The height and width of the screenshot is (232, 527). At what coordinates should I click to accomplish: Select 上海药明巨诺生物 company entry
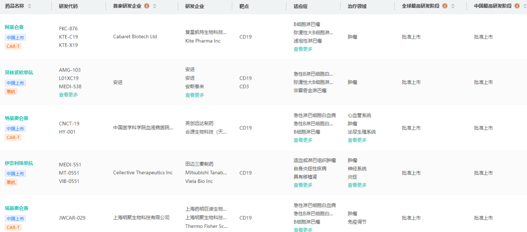206,209
